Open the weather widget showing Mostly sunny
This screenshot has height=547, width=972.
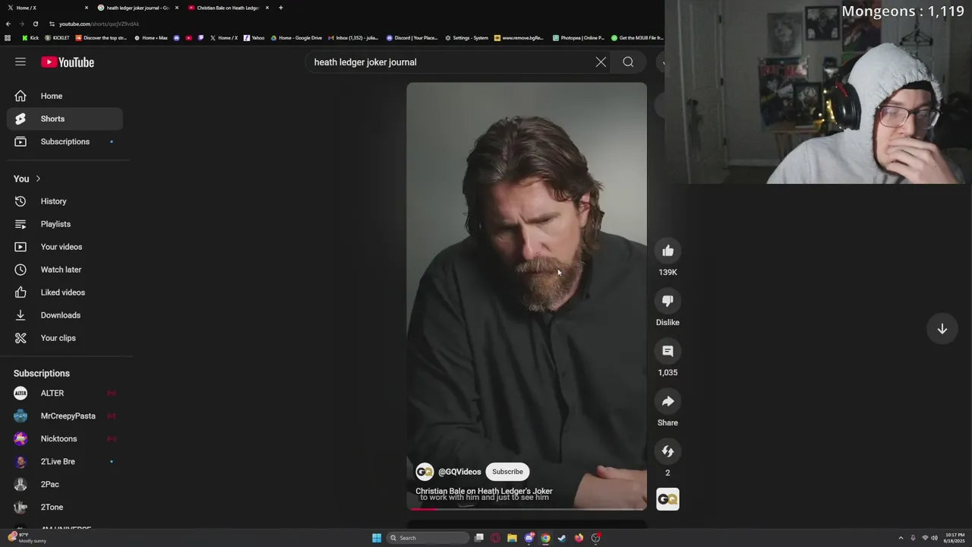27,538
